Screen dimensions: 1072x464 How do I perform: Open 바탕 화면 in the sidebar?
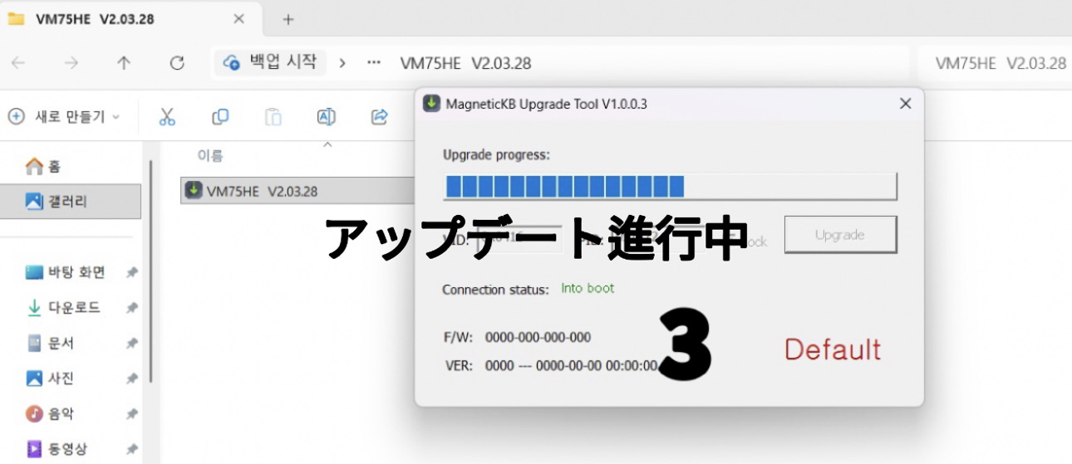(x=66, y=272)
